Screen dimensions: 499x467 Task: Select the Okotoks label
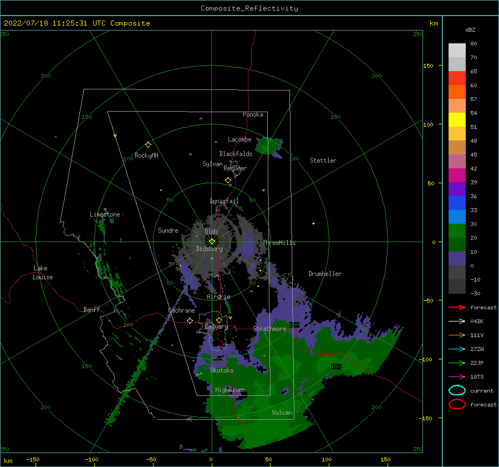click(222, 370)
